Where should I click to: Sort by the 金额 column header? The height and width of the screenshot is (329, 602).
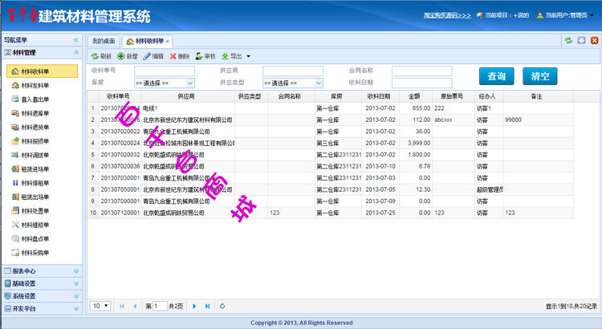tap(416, 96)
